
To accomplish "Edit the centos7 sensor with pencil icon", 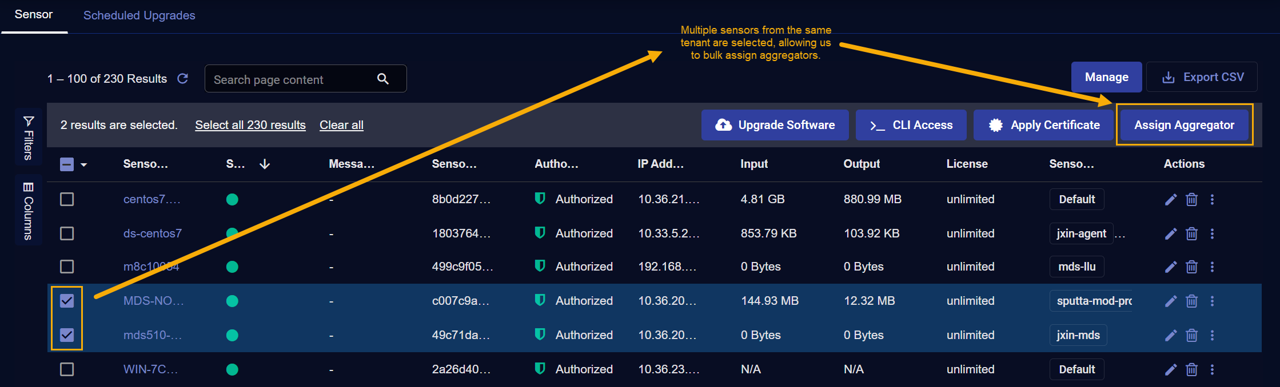I will pos(1170,199).
